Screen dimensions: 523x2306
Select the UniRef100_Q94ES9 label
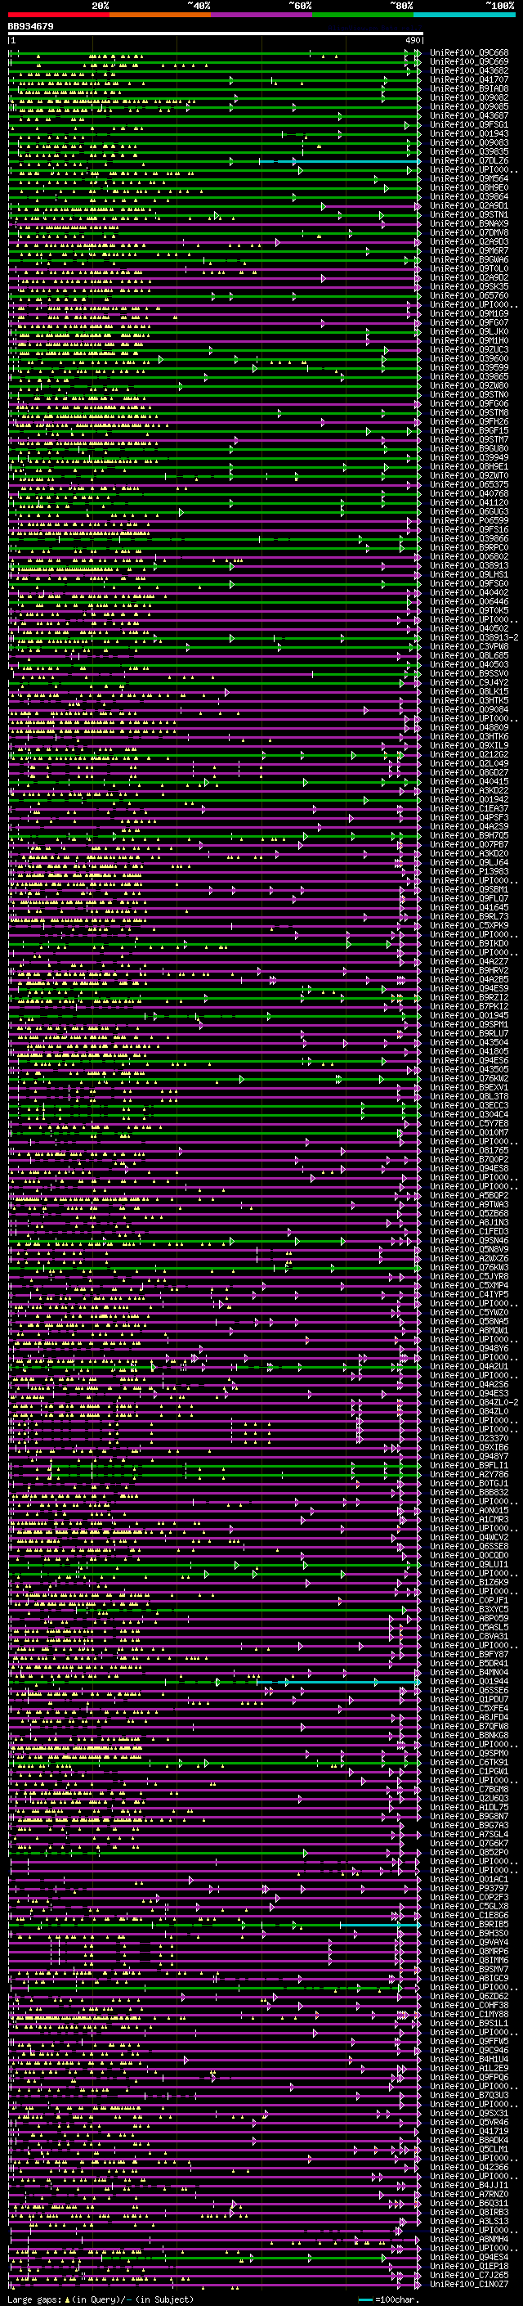469,988
